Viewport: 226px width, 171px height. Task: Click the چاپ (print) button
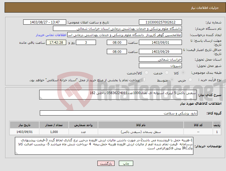tap(126, 163)
